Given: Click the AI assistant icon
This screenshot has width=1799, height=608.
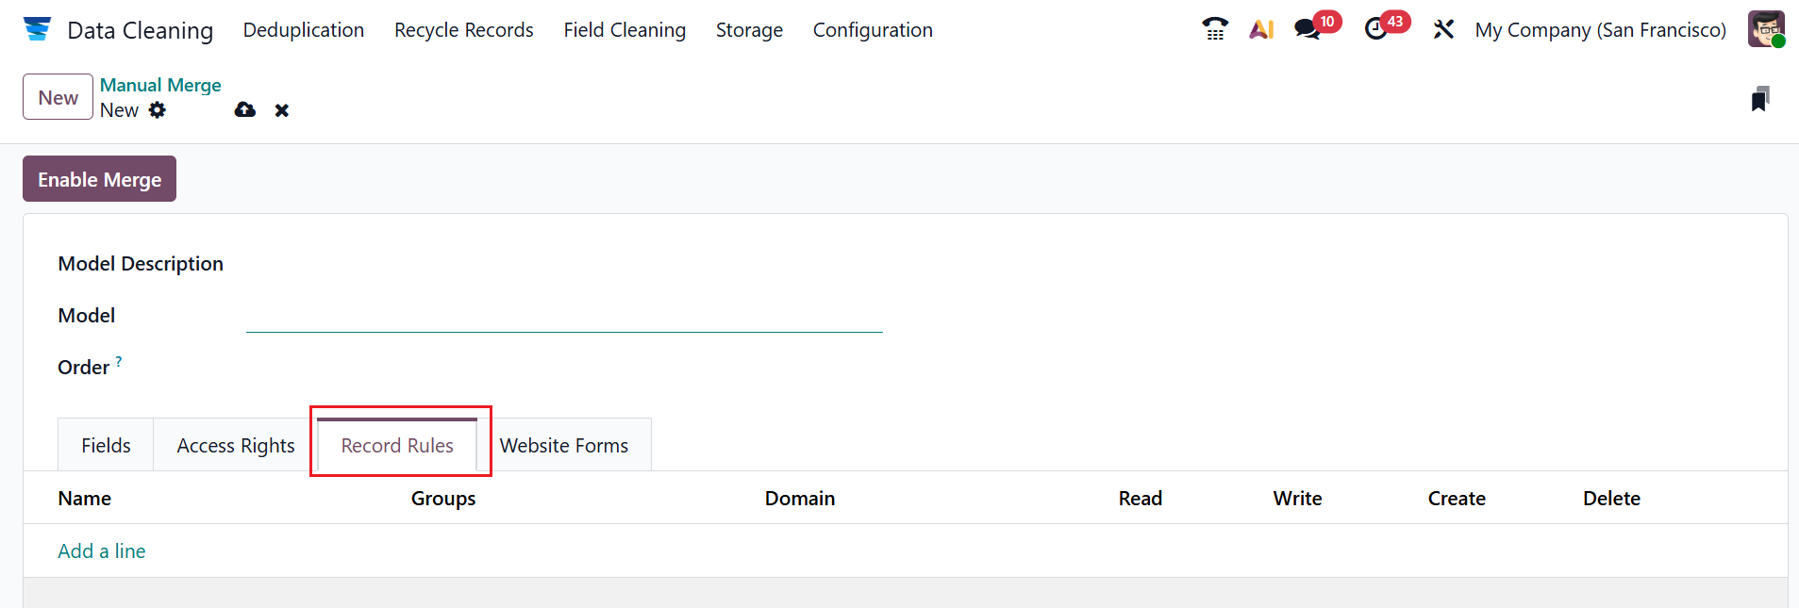Looking at the screenshot, I should (1261, 29).
